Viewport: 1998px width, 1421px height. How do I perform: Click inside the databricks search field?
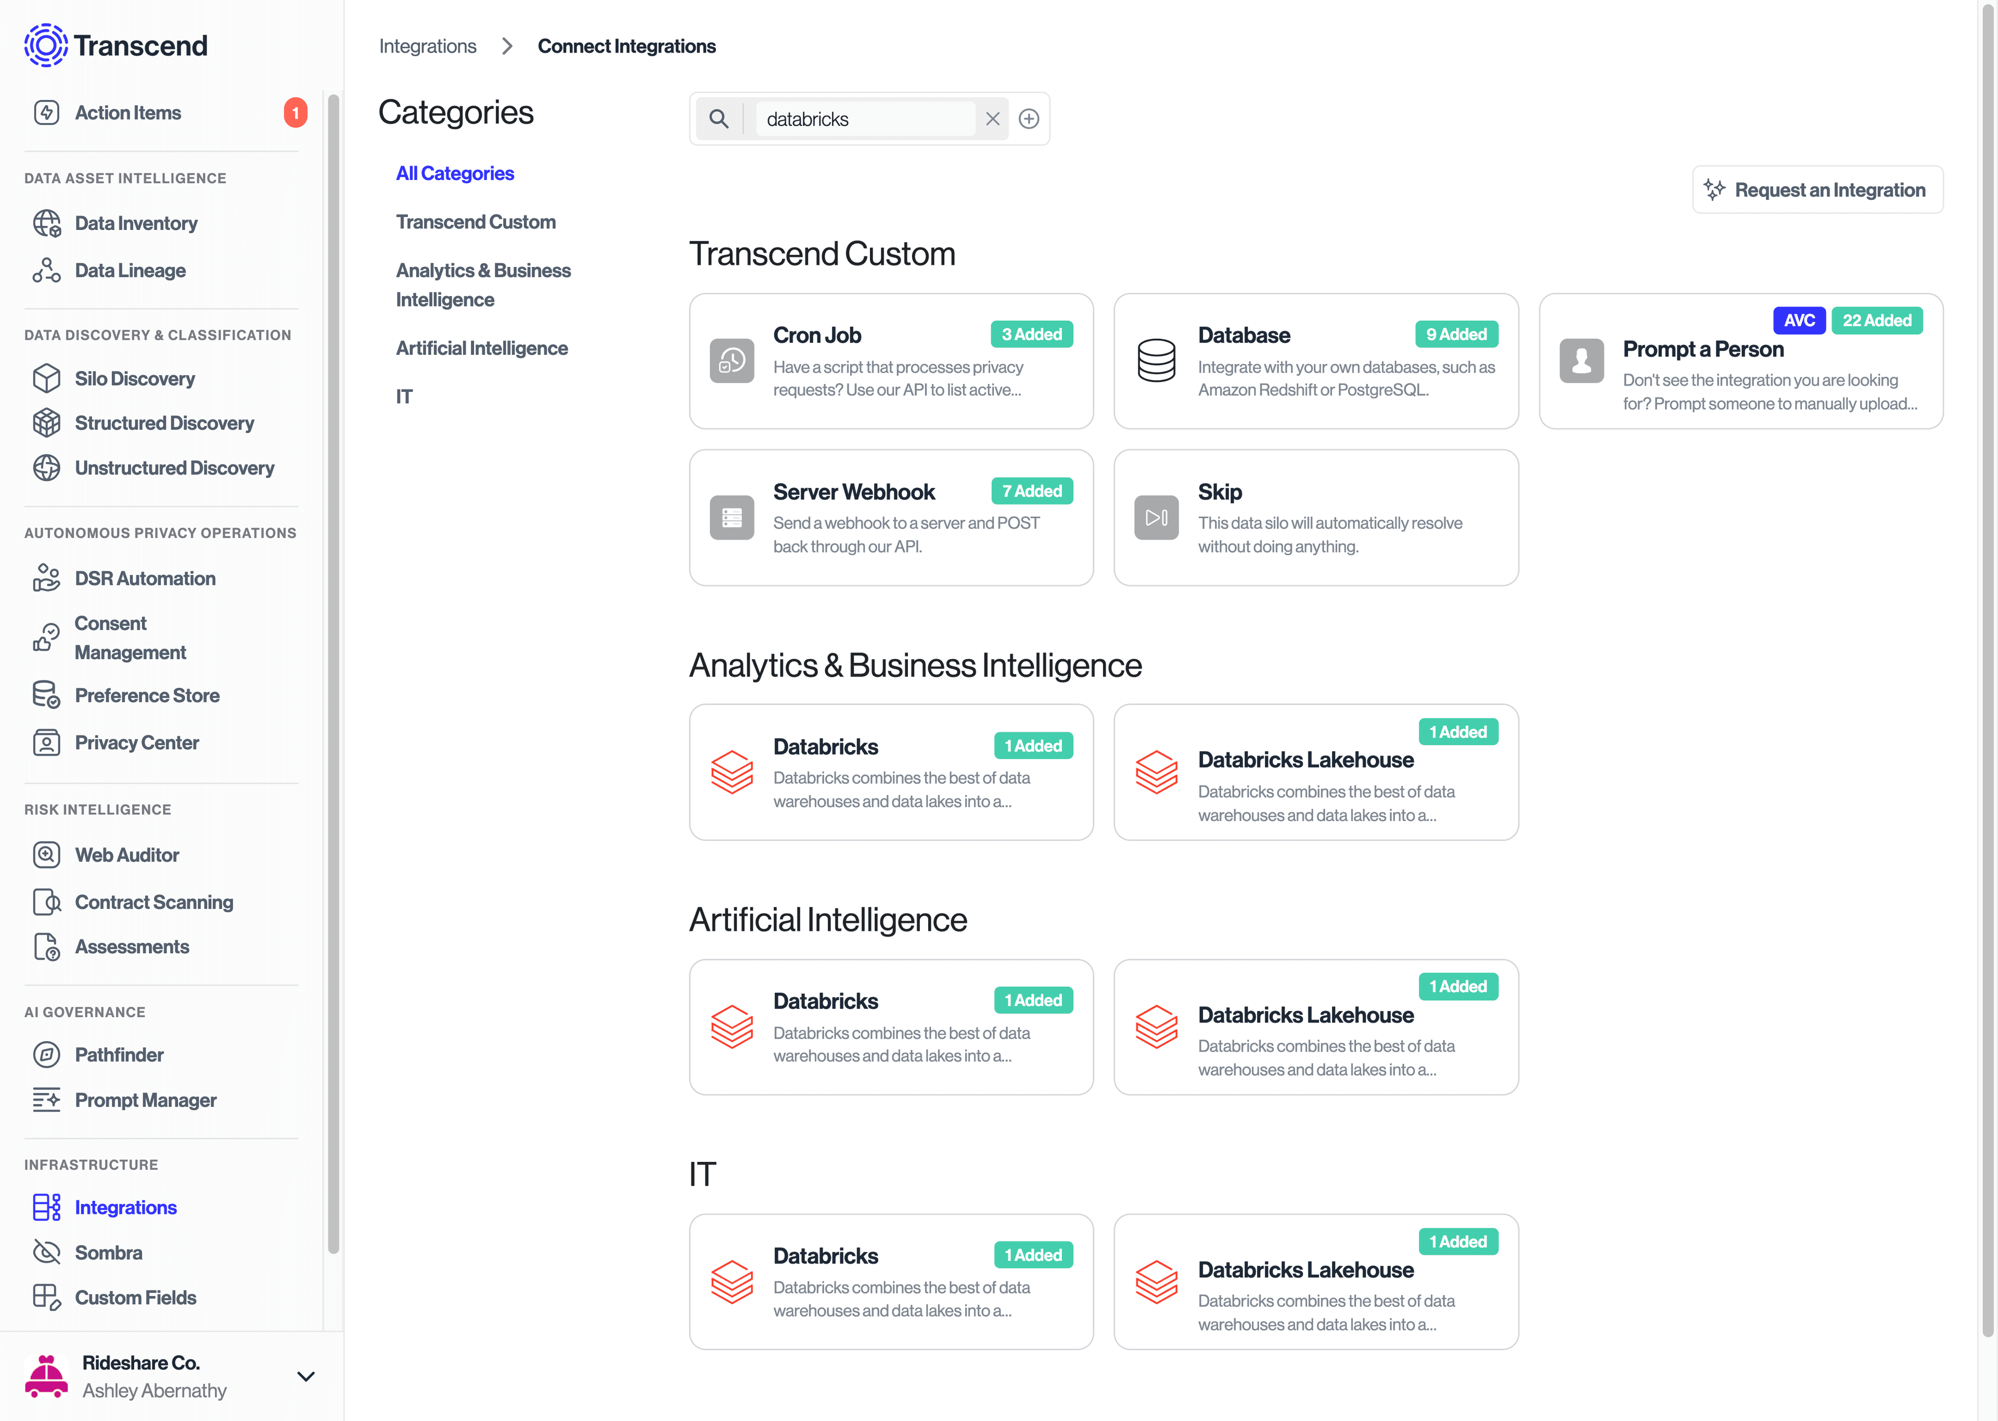coord(865,118)
